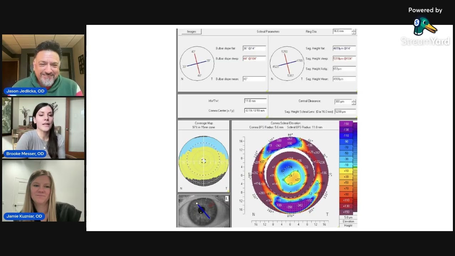Open the bulbar slope axis diagram
Screen dimensions: 455x256
click(x=197, y=63)
